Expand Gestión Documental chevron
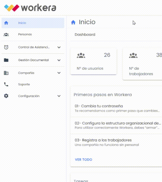This screenshot has width=162, height=182. 59,60
